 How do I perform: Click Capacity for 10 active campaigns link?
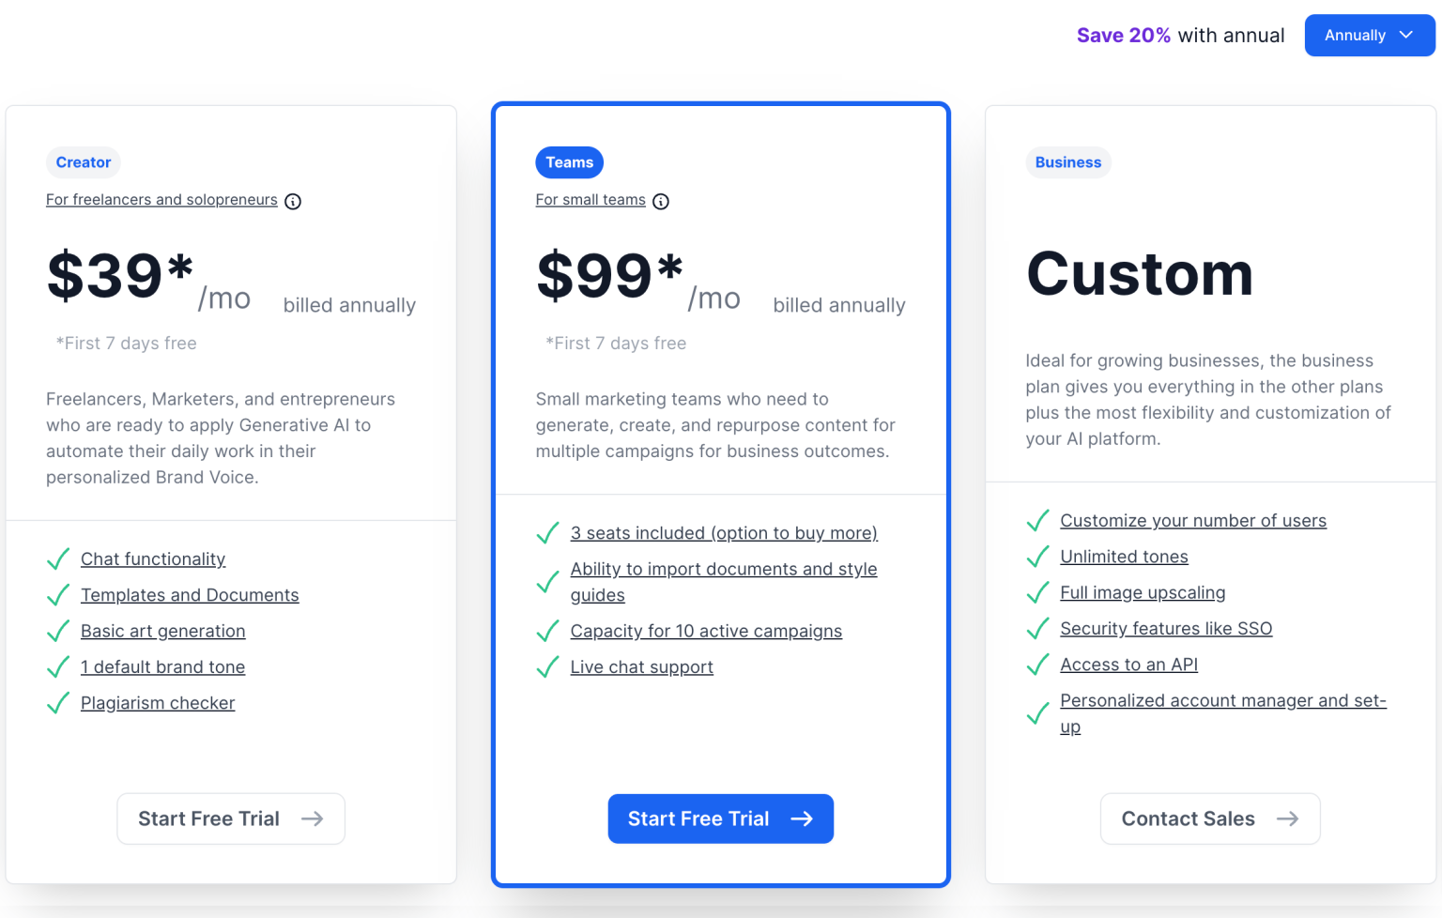(706, 631)
